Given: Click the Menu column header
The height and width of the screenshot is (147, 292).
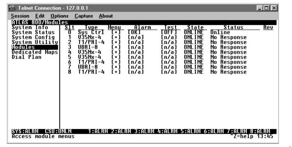Looking at the screenshot, I should tap(115, 28).
